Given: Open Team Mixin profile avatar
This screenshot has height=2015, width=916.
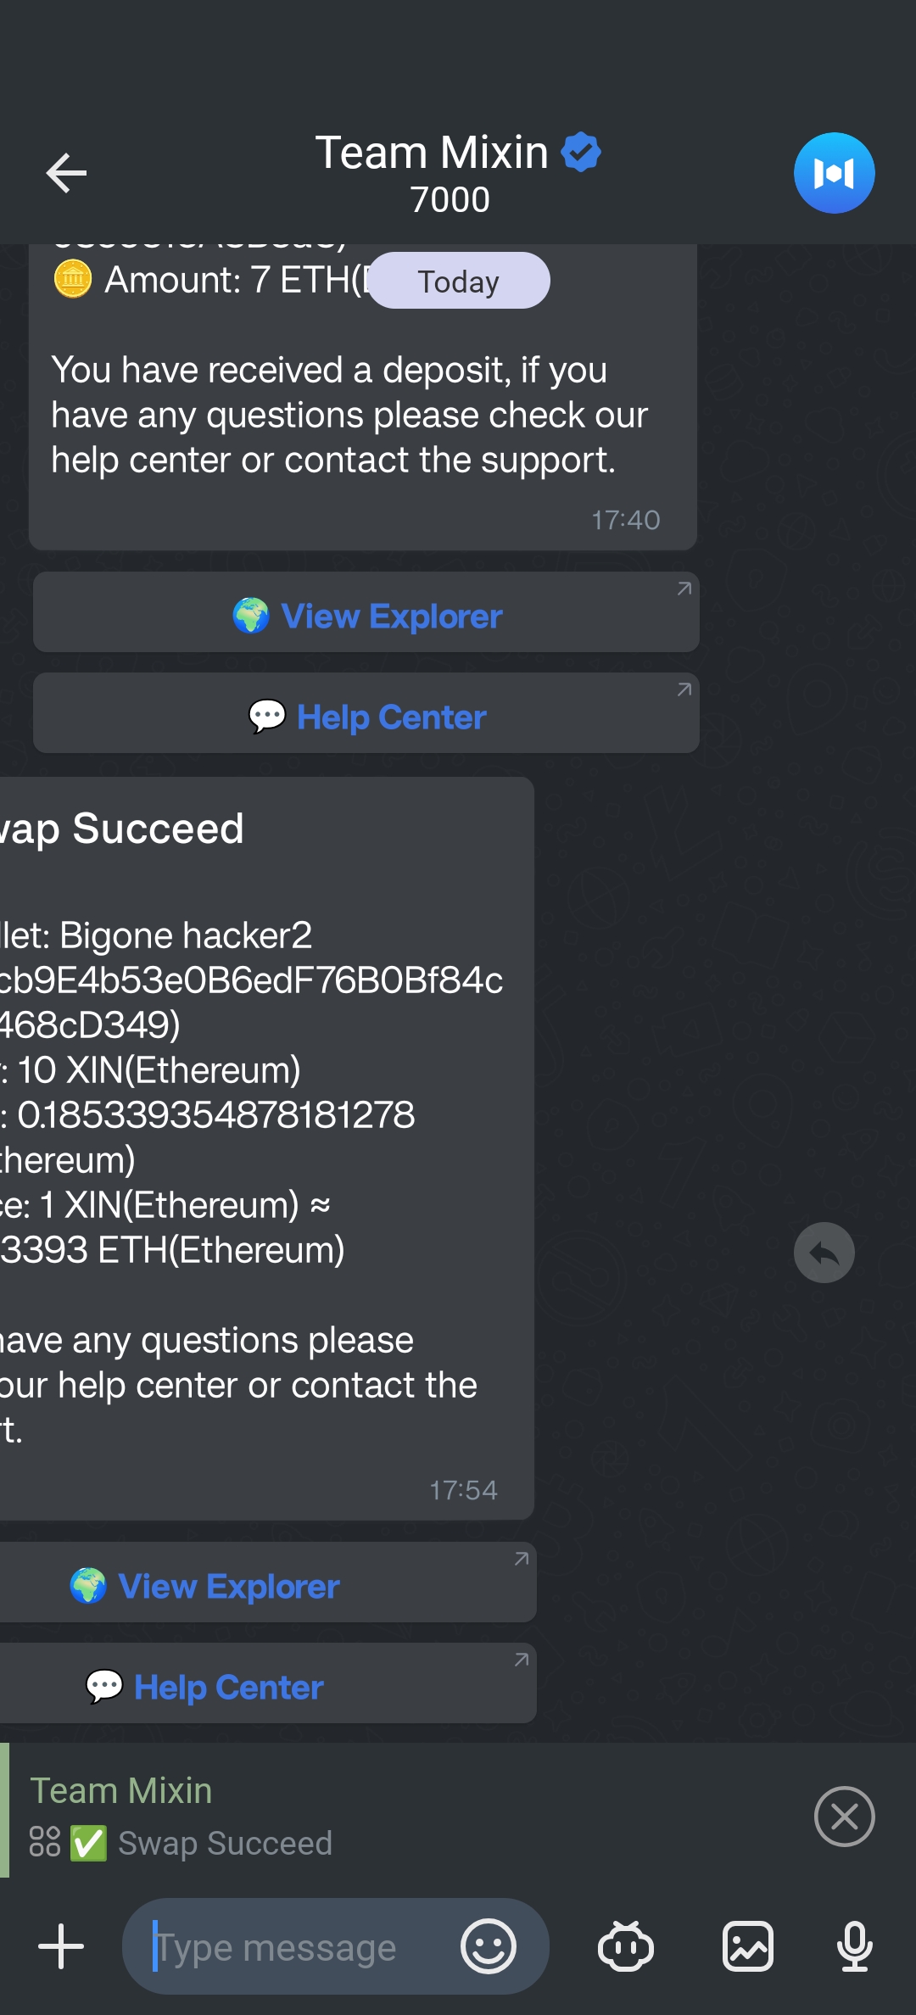Looking at the screenshot, I should coord(834,173).
